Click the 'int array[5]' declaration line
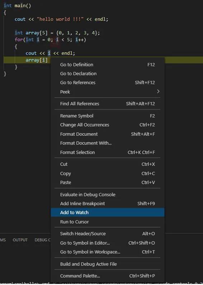This screenshot has width=203, height=285. [x=57, y=33]
